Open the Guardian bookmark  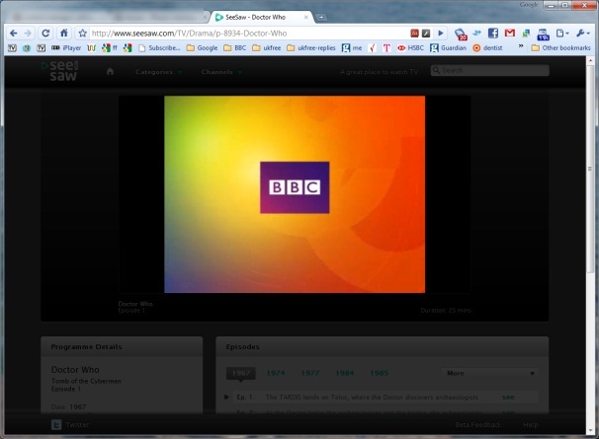448,48
